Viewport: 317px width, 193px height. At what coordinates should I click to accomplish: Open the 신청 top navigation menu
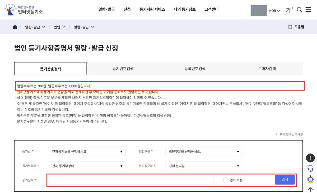coord(127,9)
